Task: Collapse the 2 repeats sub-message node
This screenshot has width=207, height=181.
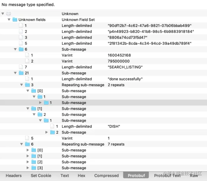Action: [x=22, y=85]
